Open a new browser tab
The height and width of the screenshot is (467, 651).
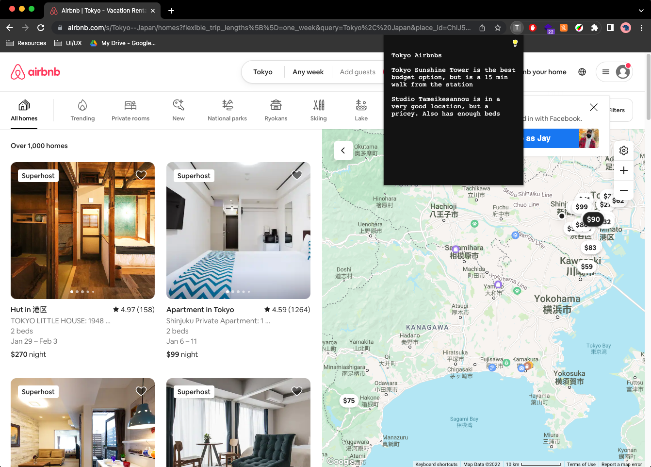pyautogui.click(x=171, y=10)
